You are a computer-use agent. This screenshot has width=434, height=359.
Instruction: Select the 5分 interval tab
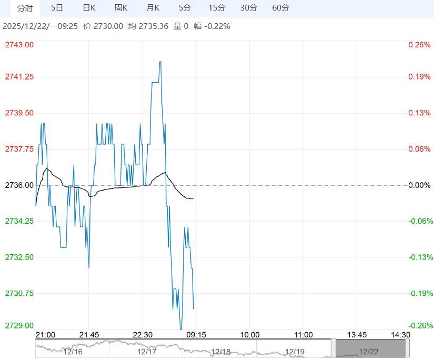point(185,8)
